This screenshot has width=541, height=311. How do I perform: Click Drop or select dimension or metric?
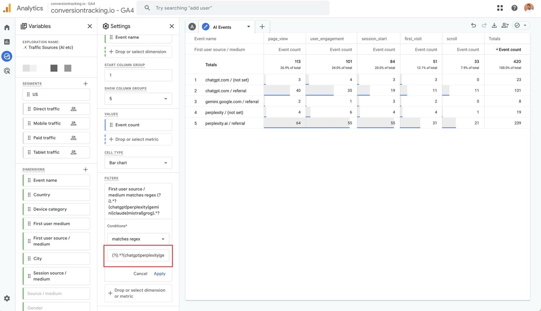(138, 293)
